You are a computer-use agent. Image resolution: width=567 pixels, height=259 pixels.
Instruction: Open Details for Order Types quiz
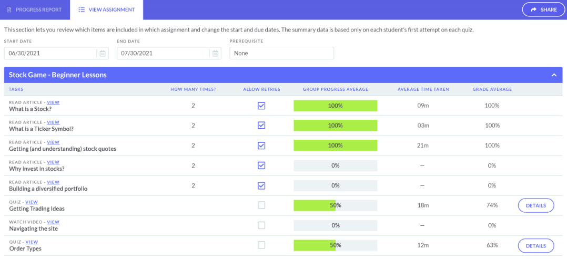[x=536, y=246]
